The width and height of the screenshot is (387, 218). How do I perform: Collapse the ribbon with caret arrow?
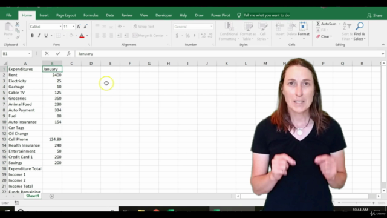383,44
